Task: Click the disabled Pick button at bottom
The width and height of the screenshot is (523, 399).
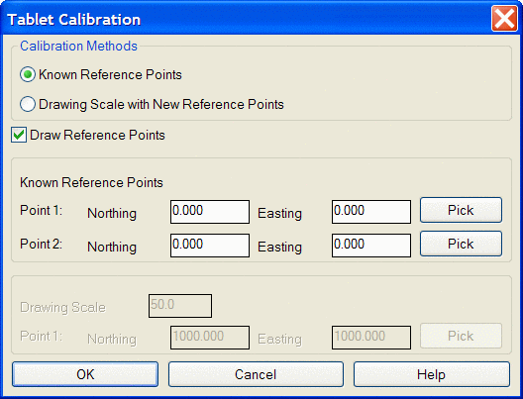Action: [x=461, y=336]
